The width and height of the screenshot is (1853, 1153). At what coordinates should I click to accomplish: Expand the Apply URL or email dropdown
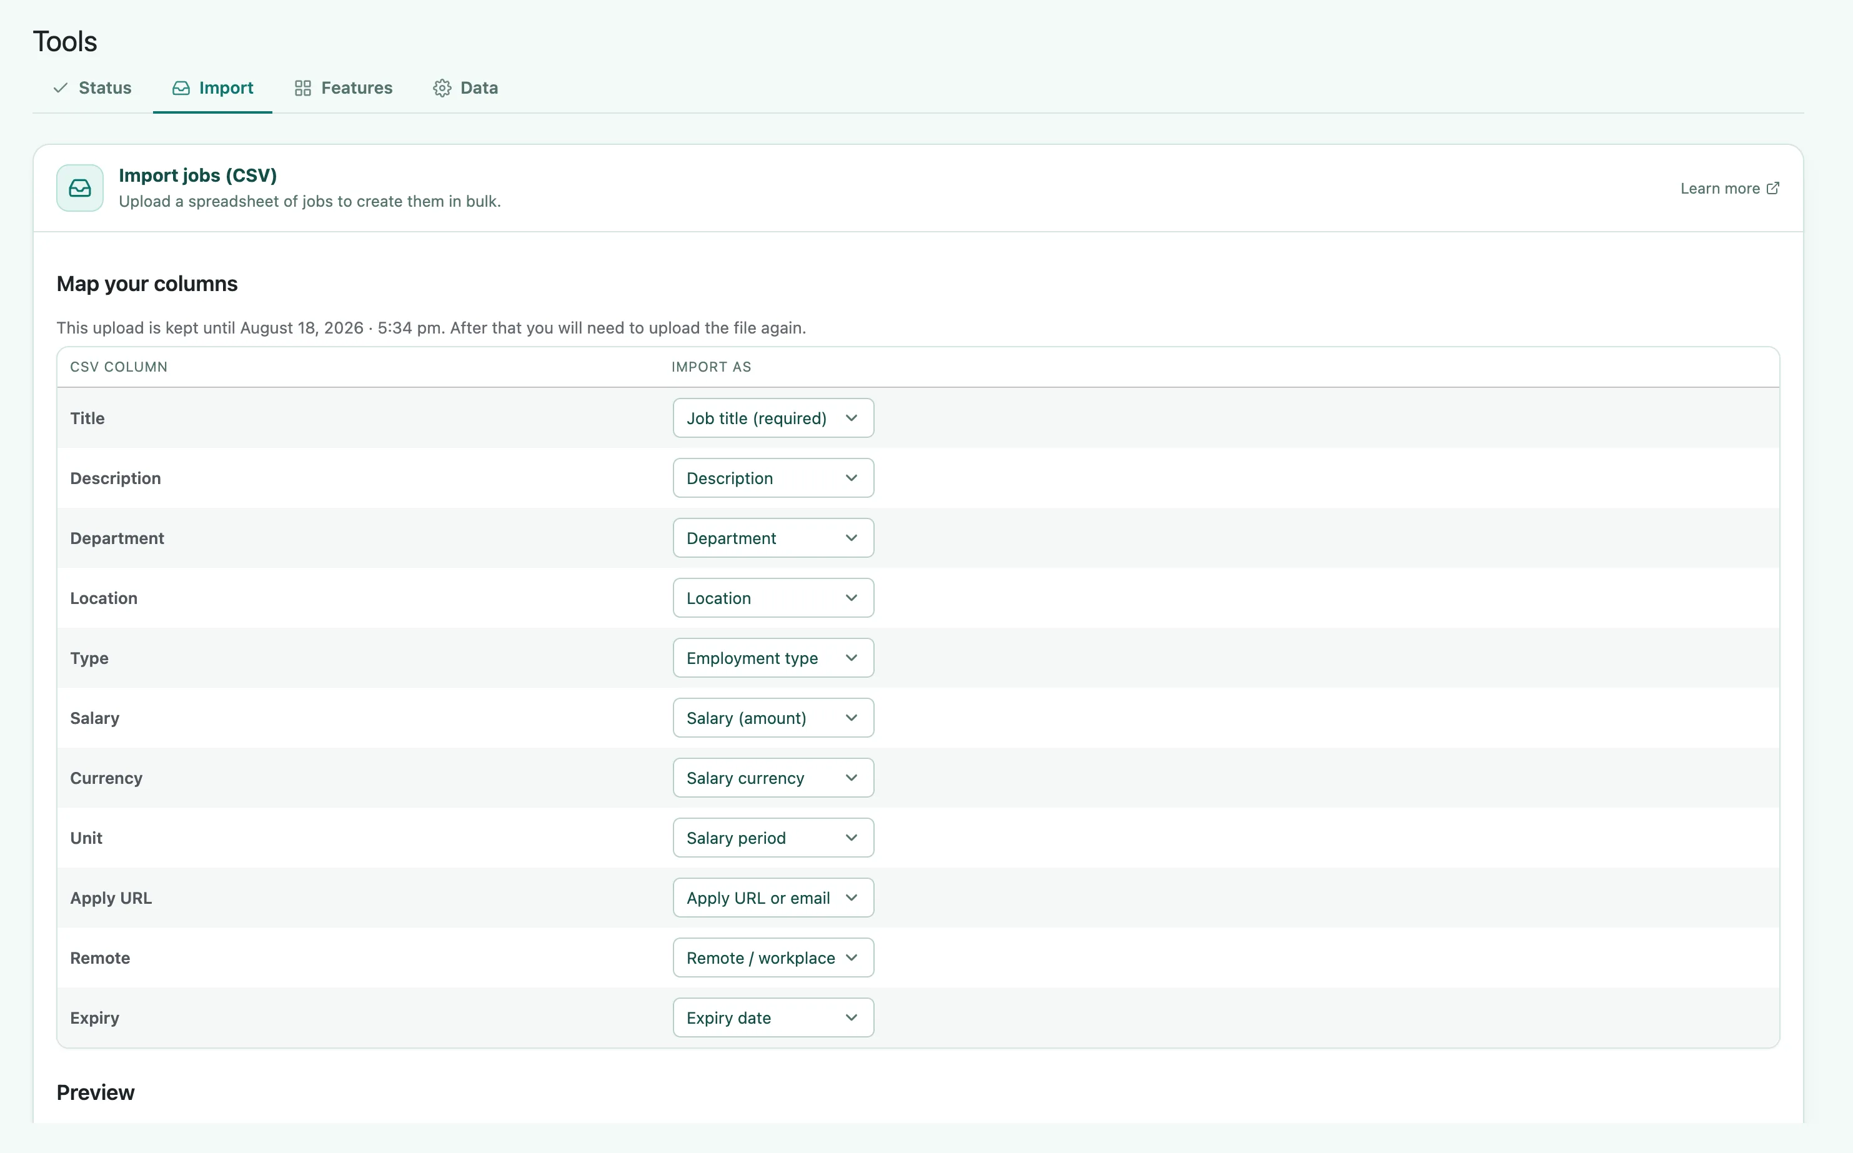click(773, 898)
